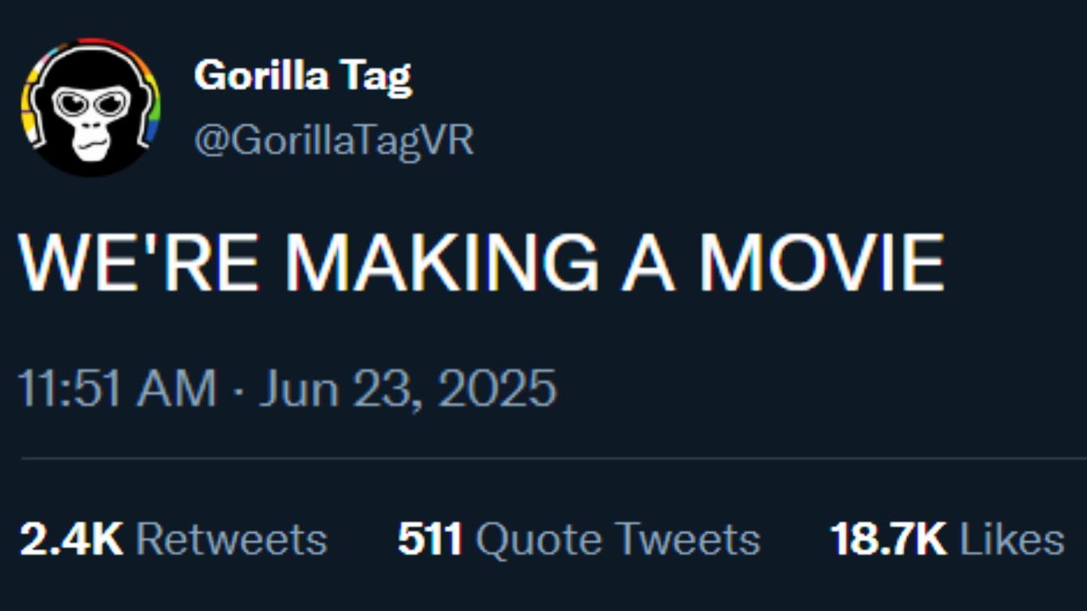Click the word MAKING in the tweet
Image resolution: width=1087 pixels, height=611 pixels.
tap(442, 262)
